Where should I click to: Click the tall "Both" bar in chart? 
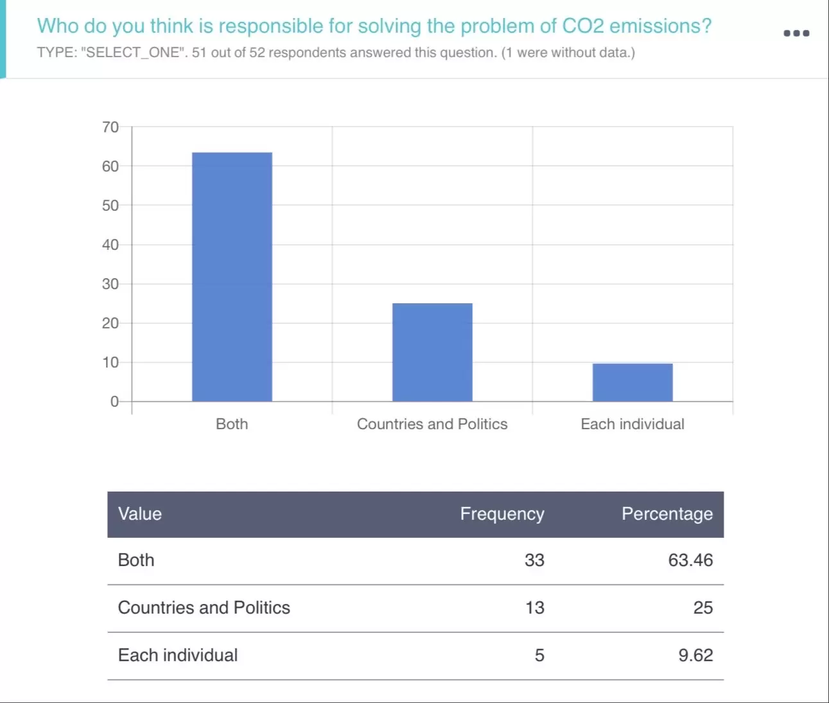pos(232,277)
